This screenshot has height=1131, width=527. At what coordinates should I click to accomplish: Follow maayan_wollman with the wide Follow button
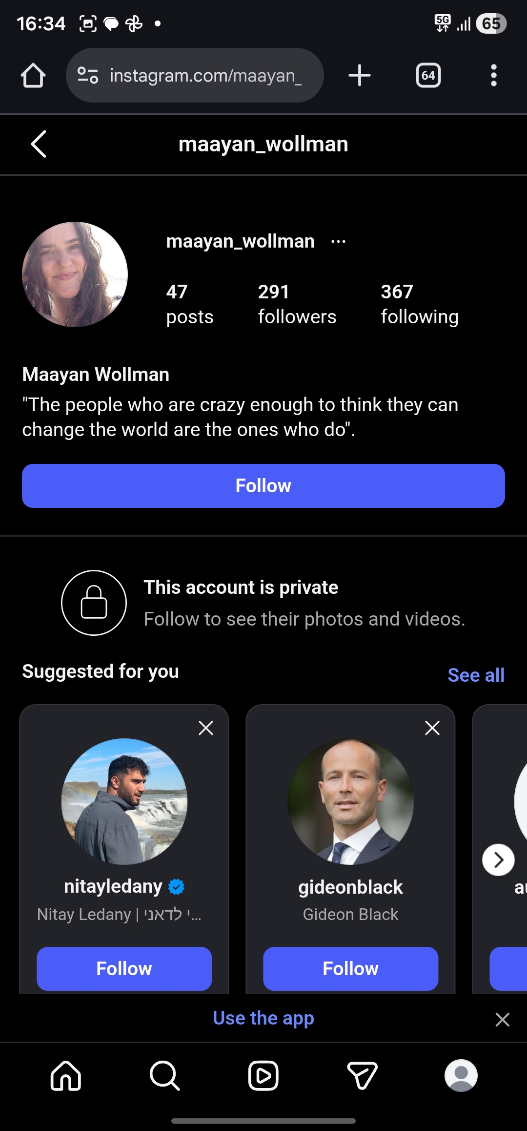(263, 486)
